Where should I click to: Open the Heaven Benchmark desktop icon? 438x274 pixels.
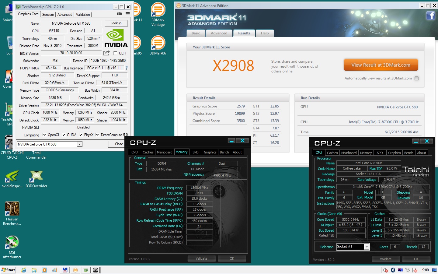12,213
